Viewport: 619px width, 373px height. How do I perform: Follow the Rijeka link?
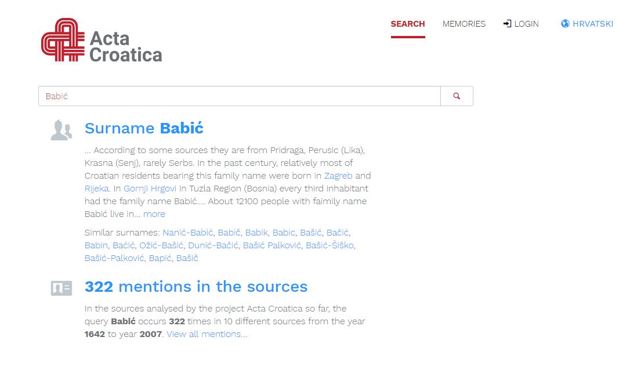[x=96, y=189]
